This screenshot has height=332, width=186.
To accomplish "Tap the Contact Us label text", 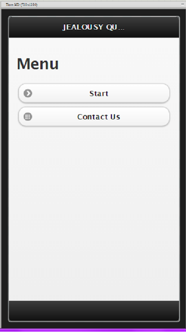I will (99, 117).
